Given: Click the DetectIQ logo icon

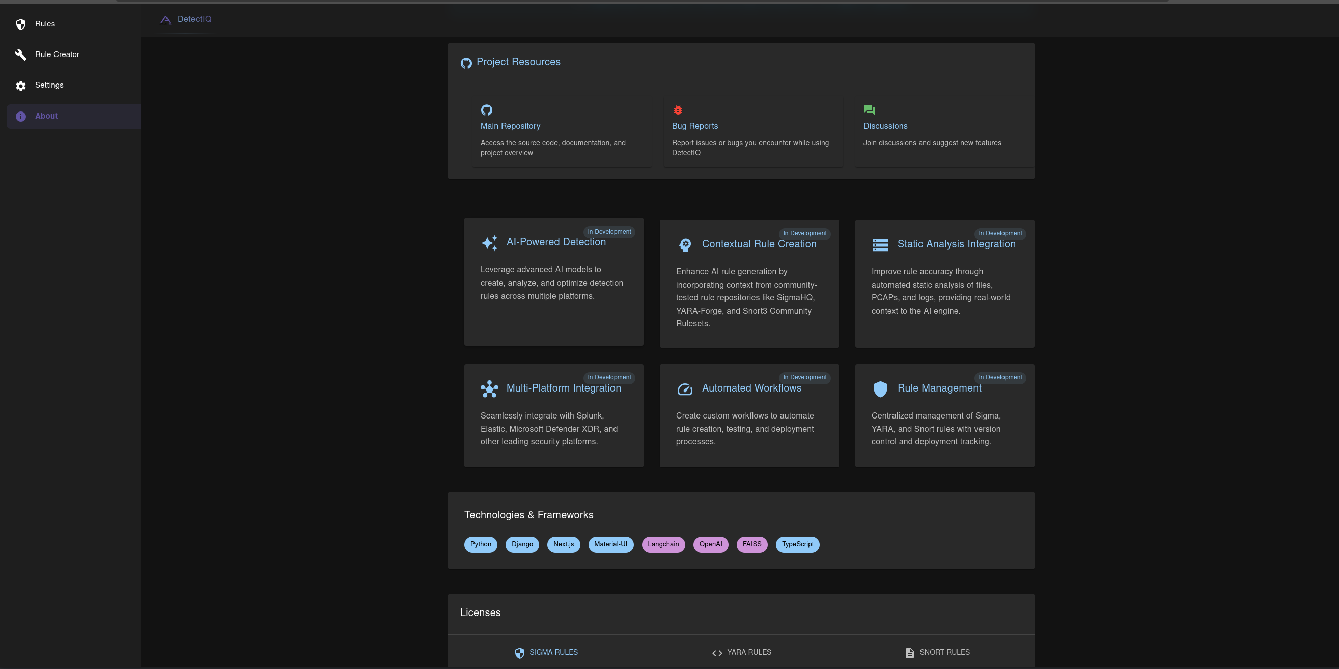Looking at the screenshot, I should tap(165, 20).
